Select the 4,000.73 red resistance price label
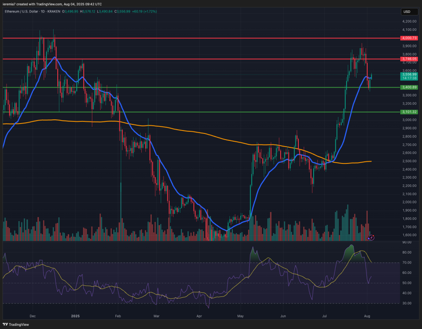 (409, 38)
